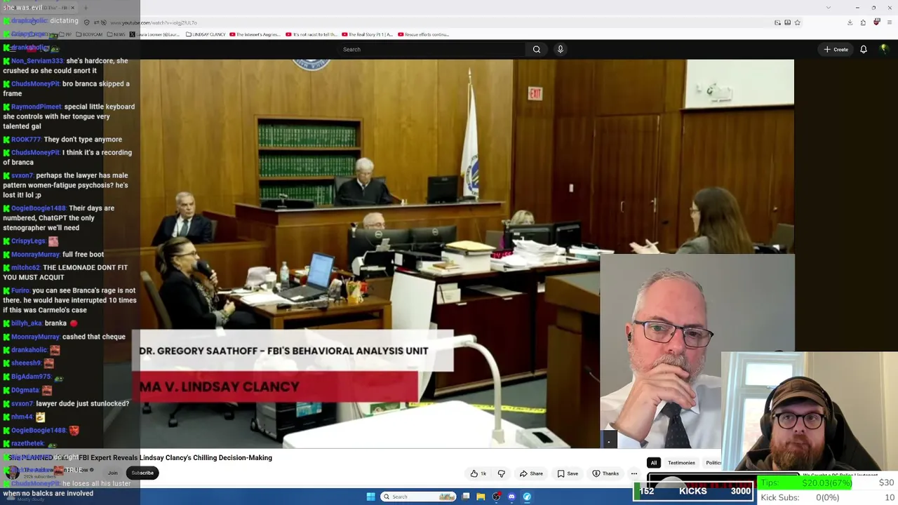Save the video to a playlist
The image size is (898, 505).
click(568, 473)
